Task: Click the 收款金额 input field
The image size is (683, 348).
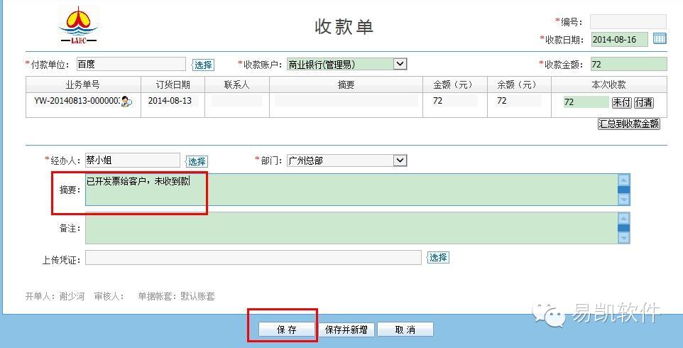Action: [628, 64]
